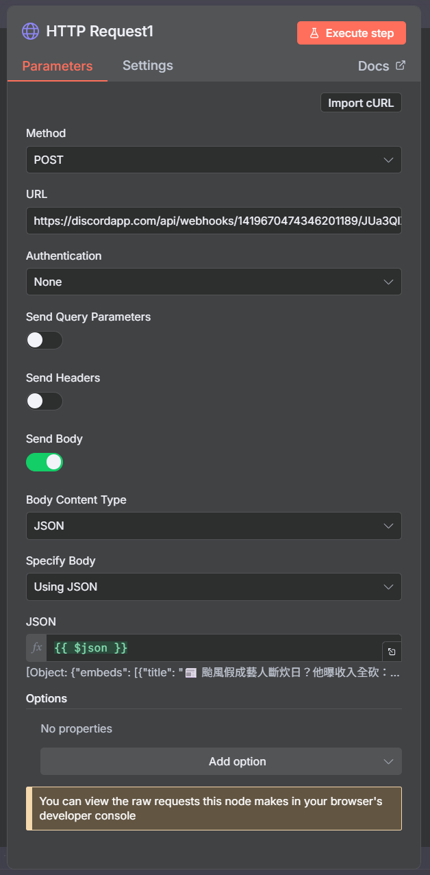Image resolution: width=430 pixels, height=875 pixels.
Task: Click the Docs external link icon
Action: pos(401,66)
